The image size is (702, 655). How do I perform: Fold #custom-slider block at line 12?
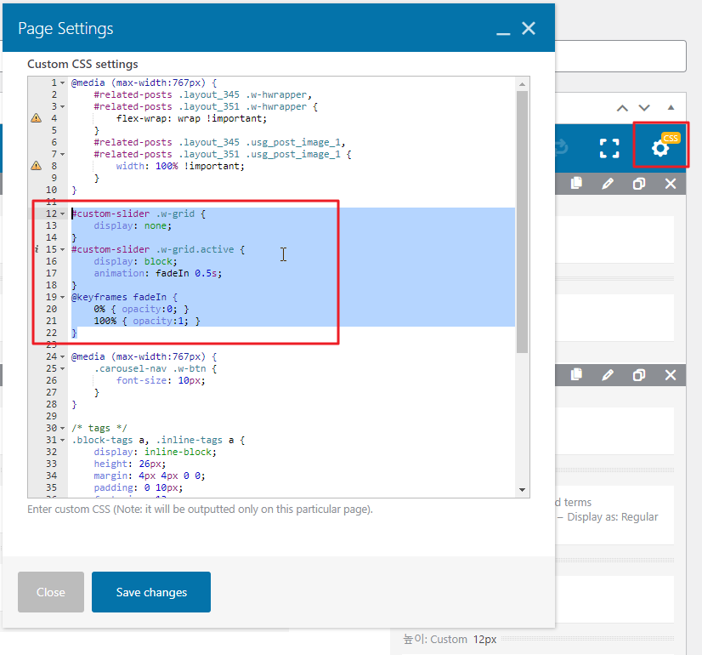point(63,214)
